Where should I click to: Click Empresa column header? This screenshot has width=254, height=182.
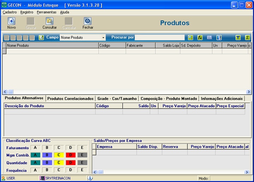coord(116,147)
